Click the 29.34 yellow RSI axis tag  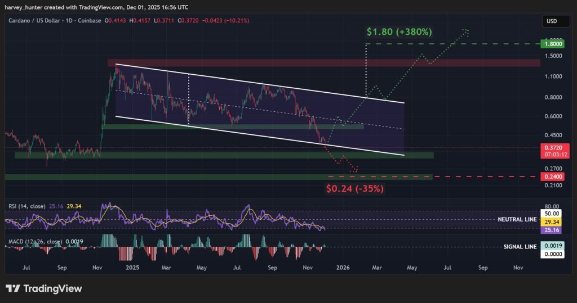point(551,223)
